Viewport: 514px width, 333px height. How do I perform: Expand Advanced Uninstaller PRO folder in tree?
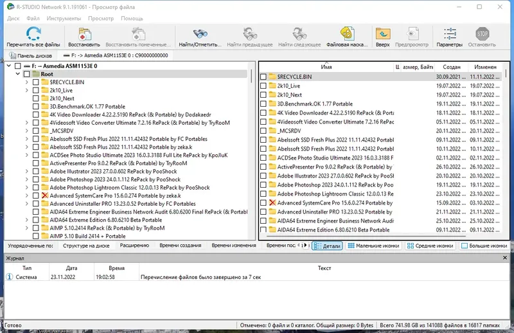[27, 204]
